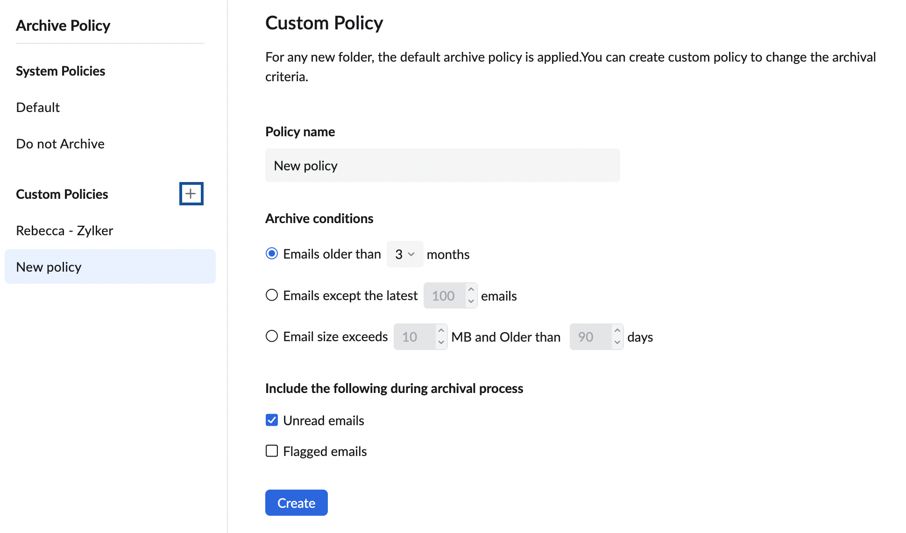Image resolution: width=906 pixels, height=533 pixels.
Task: Select the Emails older than radio button
Action: (x=272, y=253)
